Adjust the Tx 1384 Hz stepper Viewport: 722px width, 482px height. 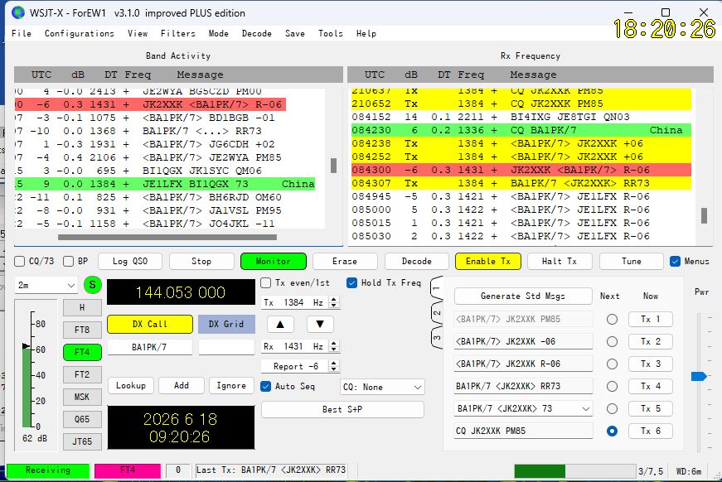tap(334, 302)
